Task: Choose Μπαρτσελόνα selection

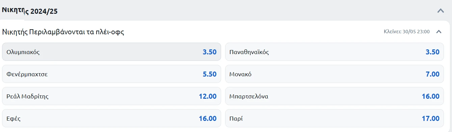Action: [334, 96]
